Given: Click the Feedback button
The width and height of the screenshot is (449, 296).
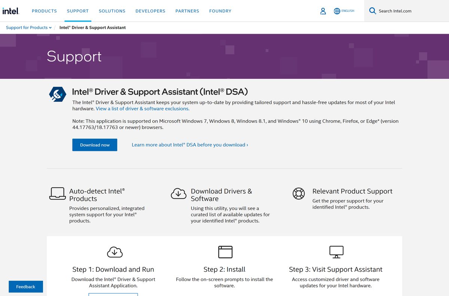Looking at the screenshot, I should tap(26, 287).
